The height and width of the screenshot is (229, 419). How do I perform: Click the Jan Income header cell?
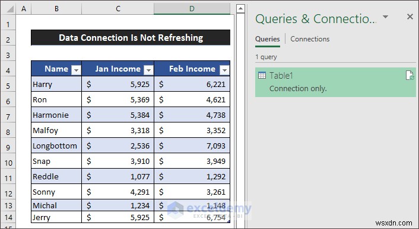(x=118, y=69)
